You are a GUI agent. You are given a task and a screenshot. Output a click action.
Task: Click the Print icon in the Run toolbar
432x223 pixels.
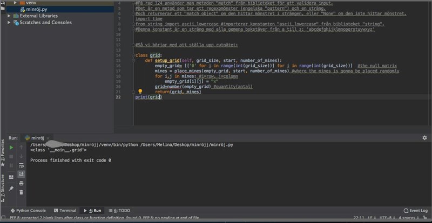click(x=21, y=183)
